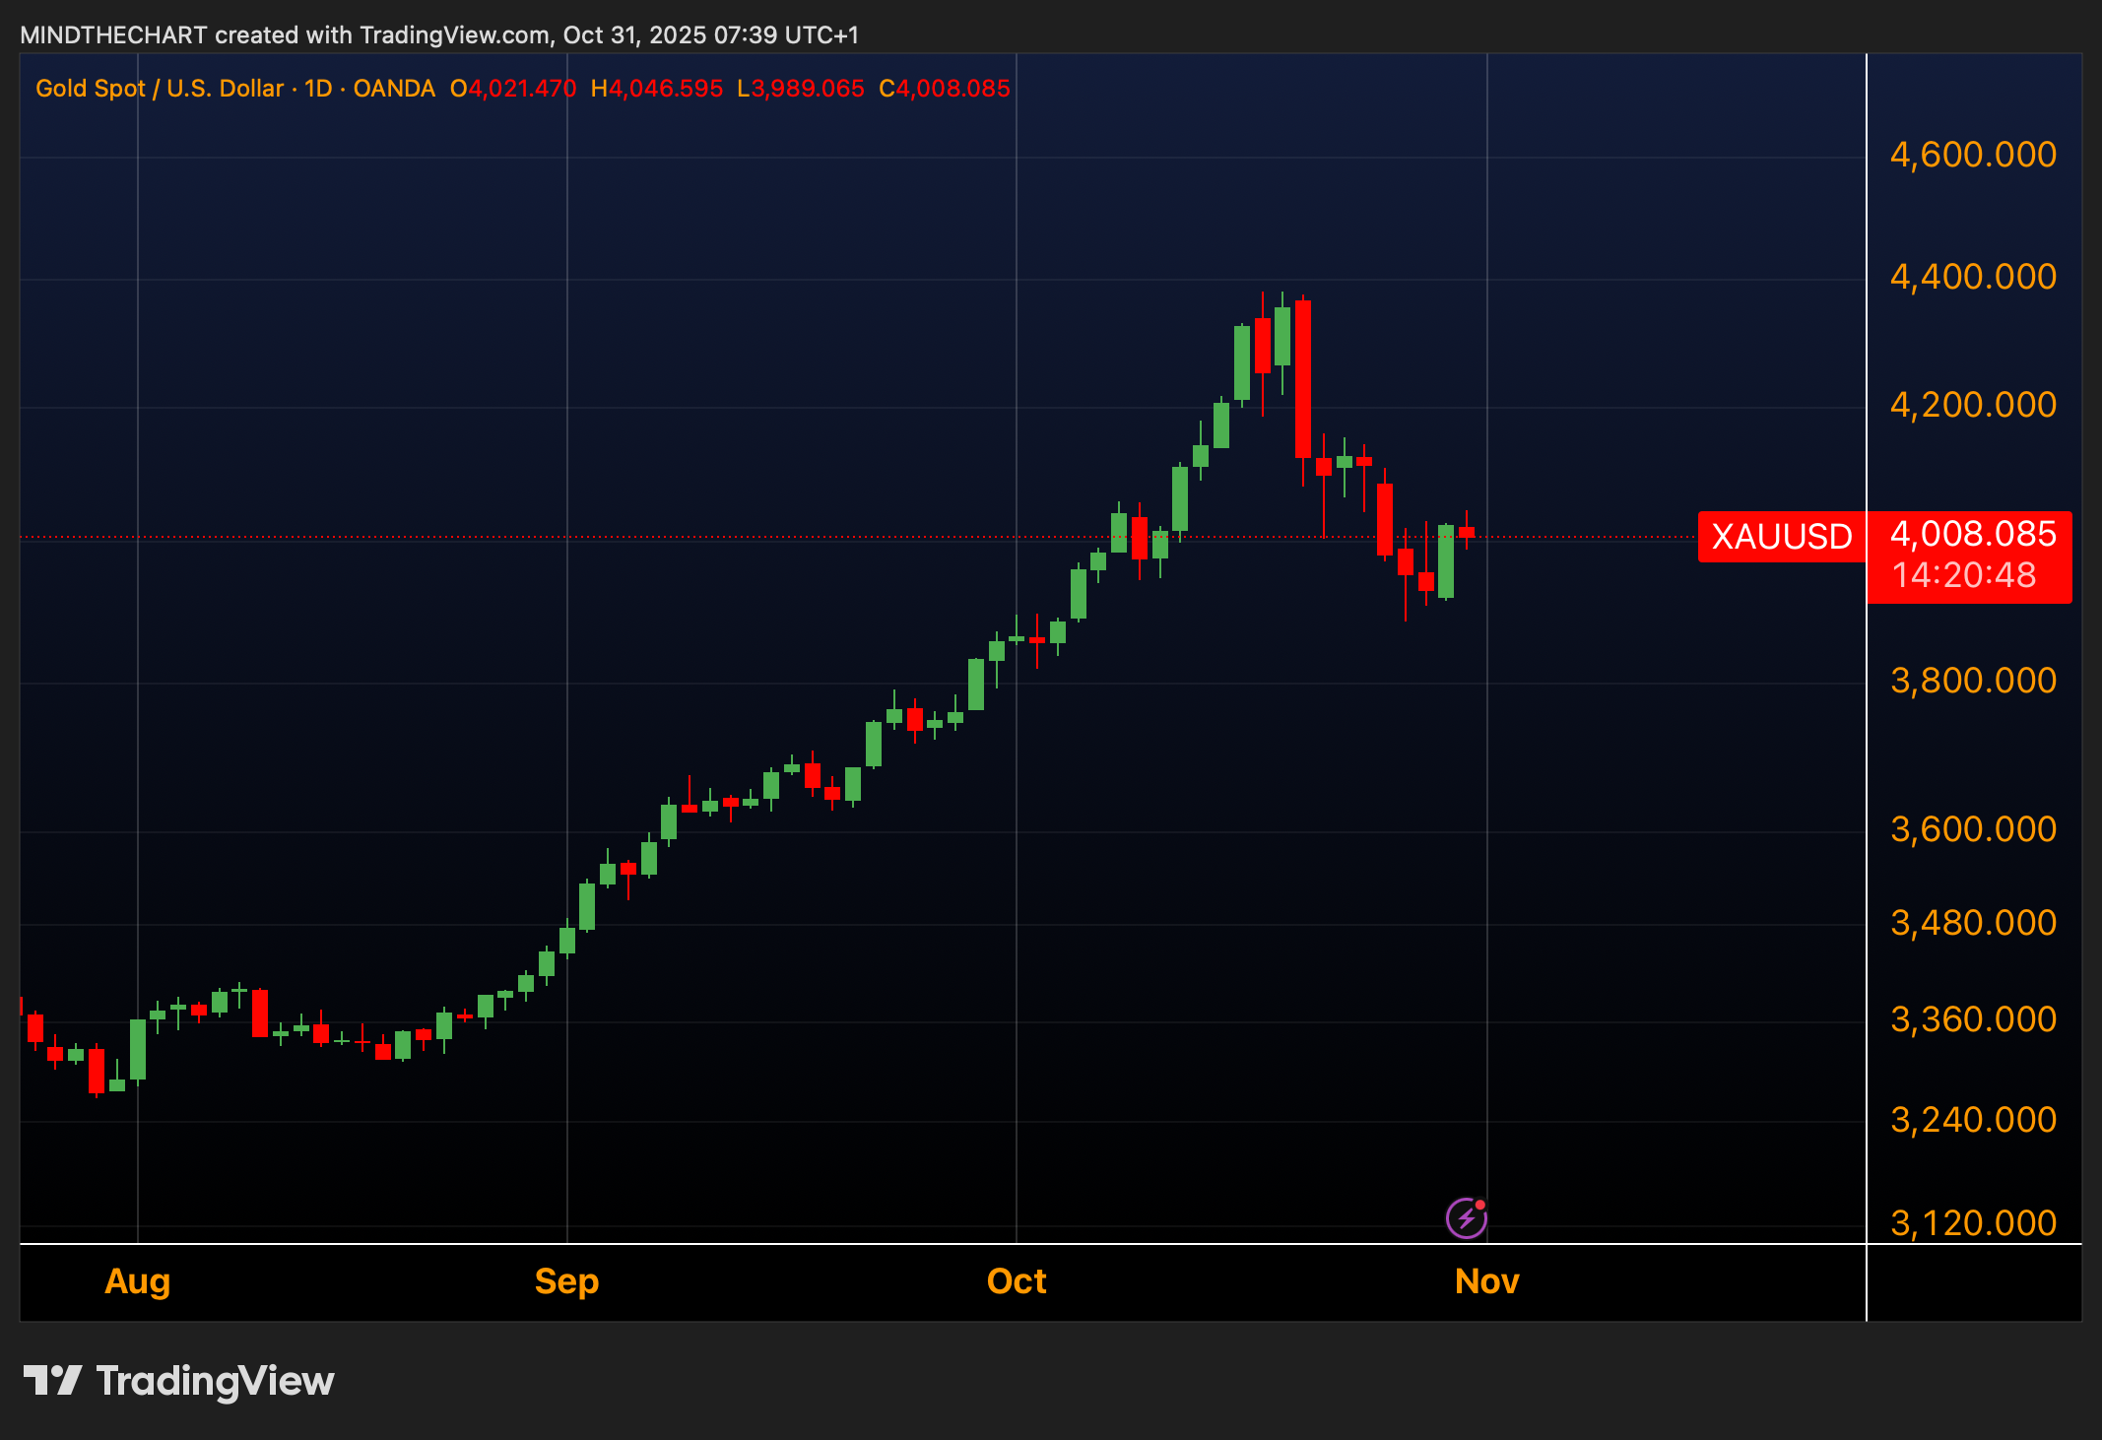Image resolution: width=2102 pixels, height=1440 pixels.
Task: Select the Nov label on time axis
Action: pyautogui.click(x=1486, y=1281)
